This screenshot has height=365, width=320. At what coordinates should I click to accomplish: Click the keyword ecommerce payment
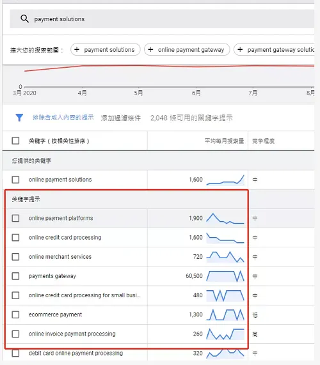(55, 315)
